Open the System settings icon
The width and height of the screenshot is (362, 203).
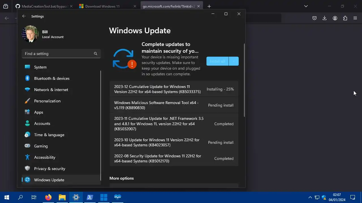(x=27, y=67)
